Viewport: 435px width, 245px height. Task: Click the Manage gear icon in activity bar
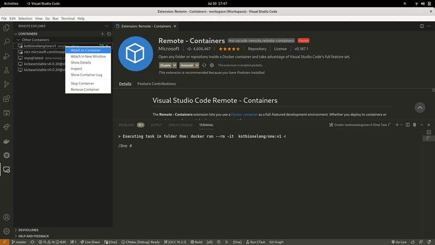[7, 231]
